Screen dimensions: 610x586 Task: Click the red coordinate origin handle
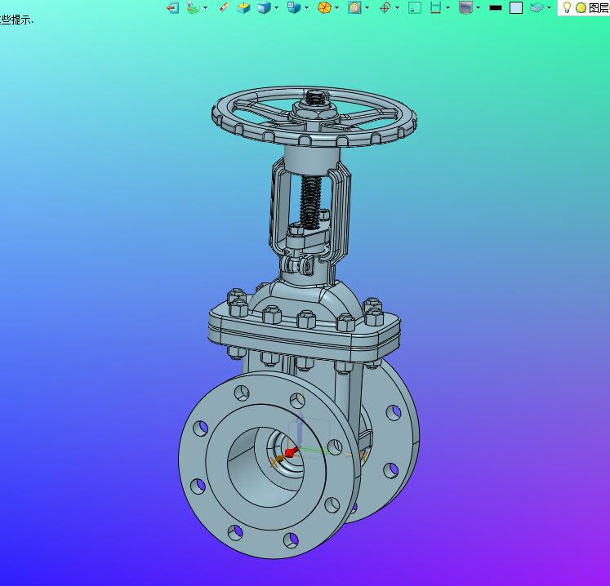290,453
